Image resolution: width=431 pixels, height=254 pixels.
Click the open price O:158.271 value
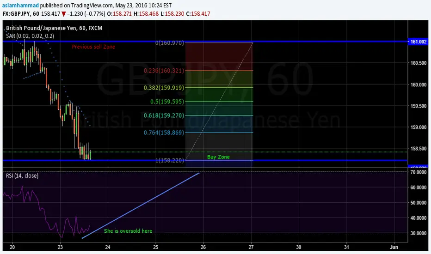(120, 14)
